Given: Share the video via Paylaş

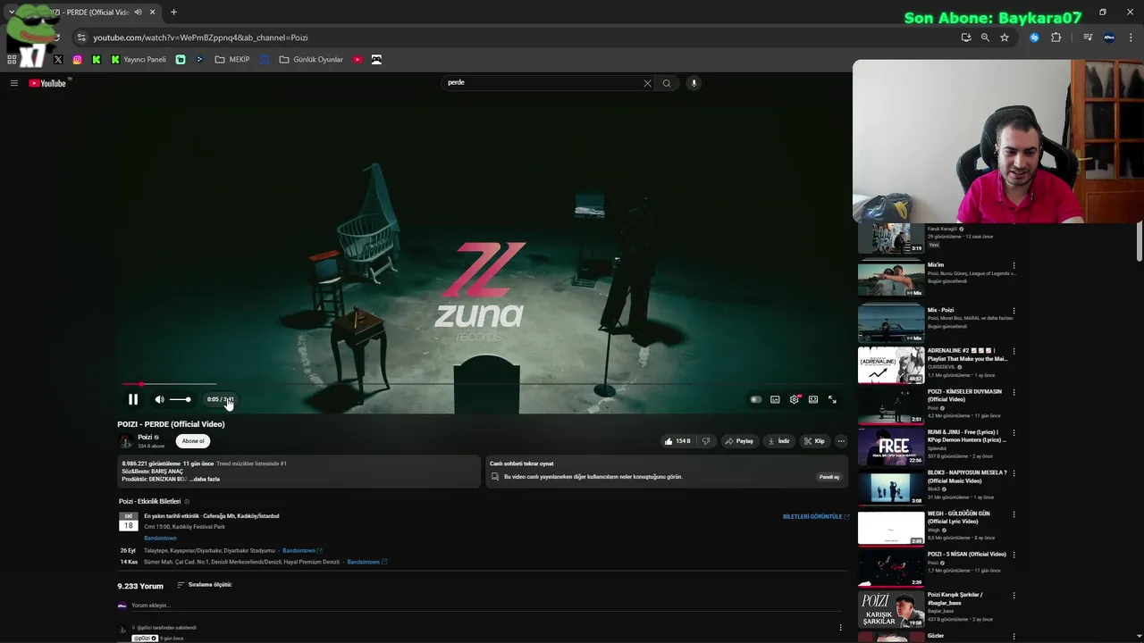Looking at the screenshot, I should click(x=739, y=441).
